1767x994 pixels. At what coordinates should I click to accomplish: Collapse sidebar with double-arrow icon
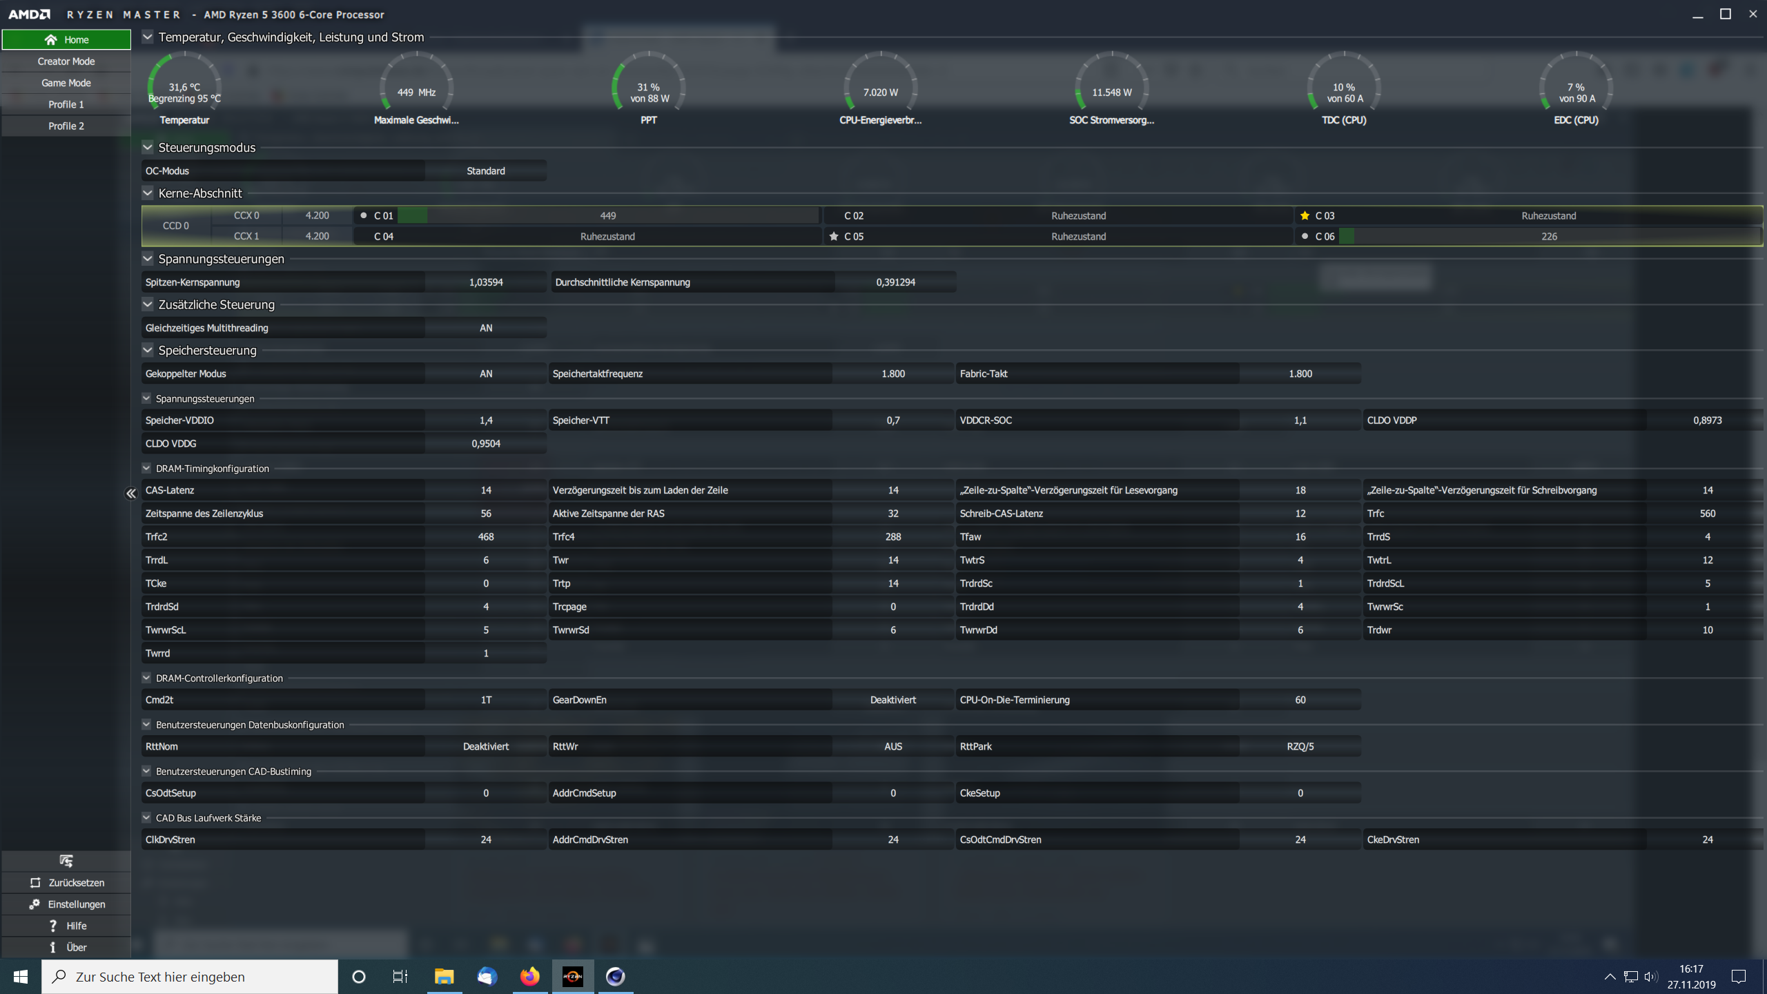coord(130,494)
